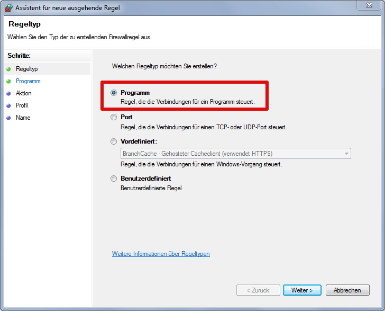
Task: Select the Name step in the sidebar
Action: [x=23, y=118]
